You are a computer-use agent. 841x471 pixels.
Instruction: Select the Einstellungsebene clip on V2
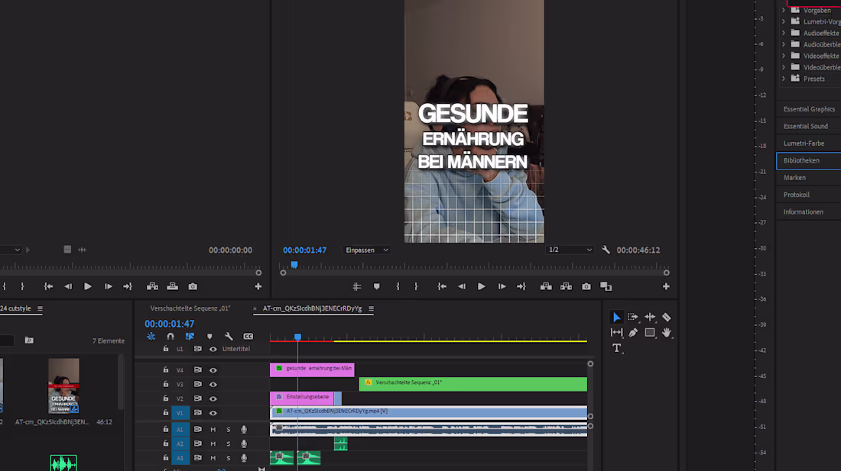coord(302,397)
